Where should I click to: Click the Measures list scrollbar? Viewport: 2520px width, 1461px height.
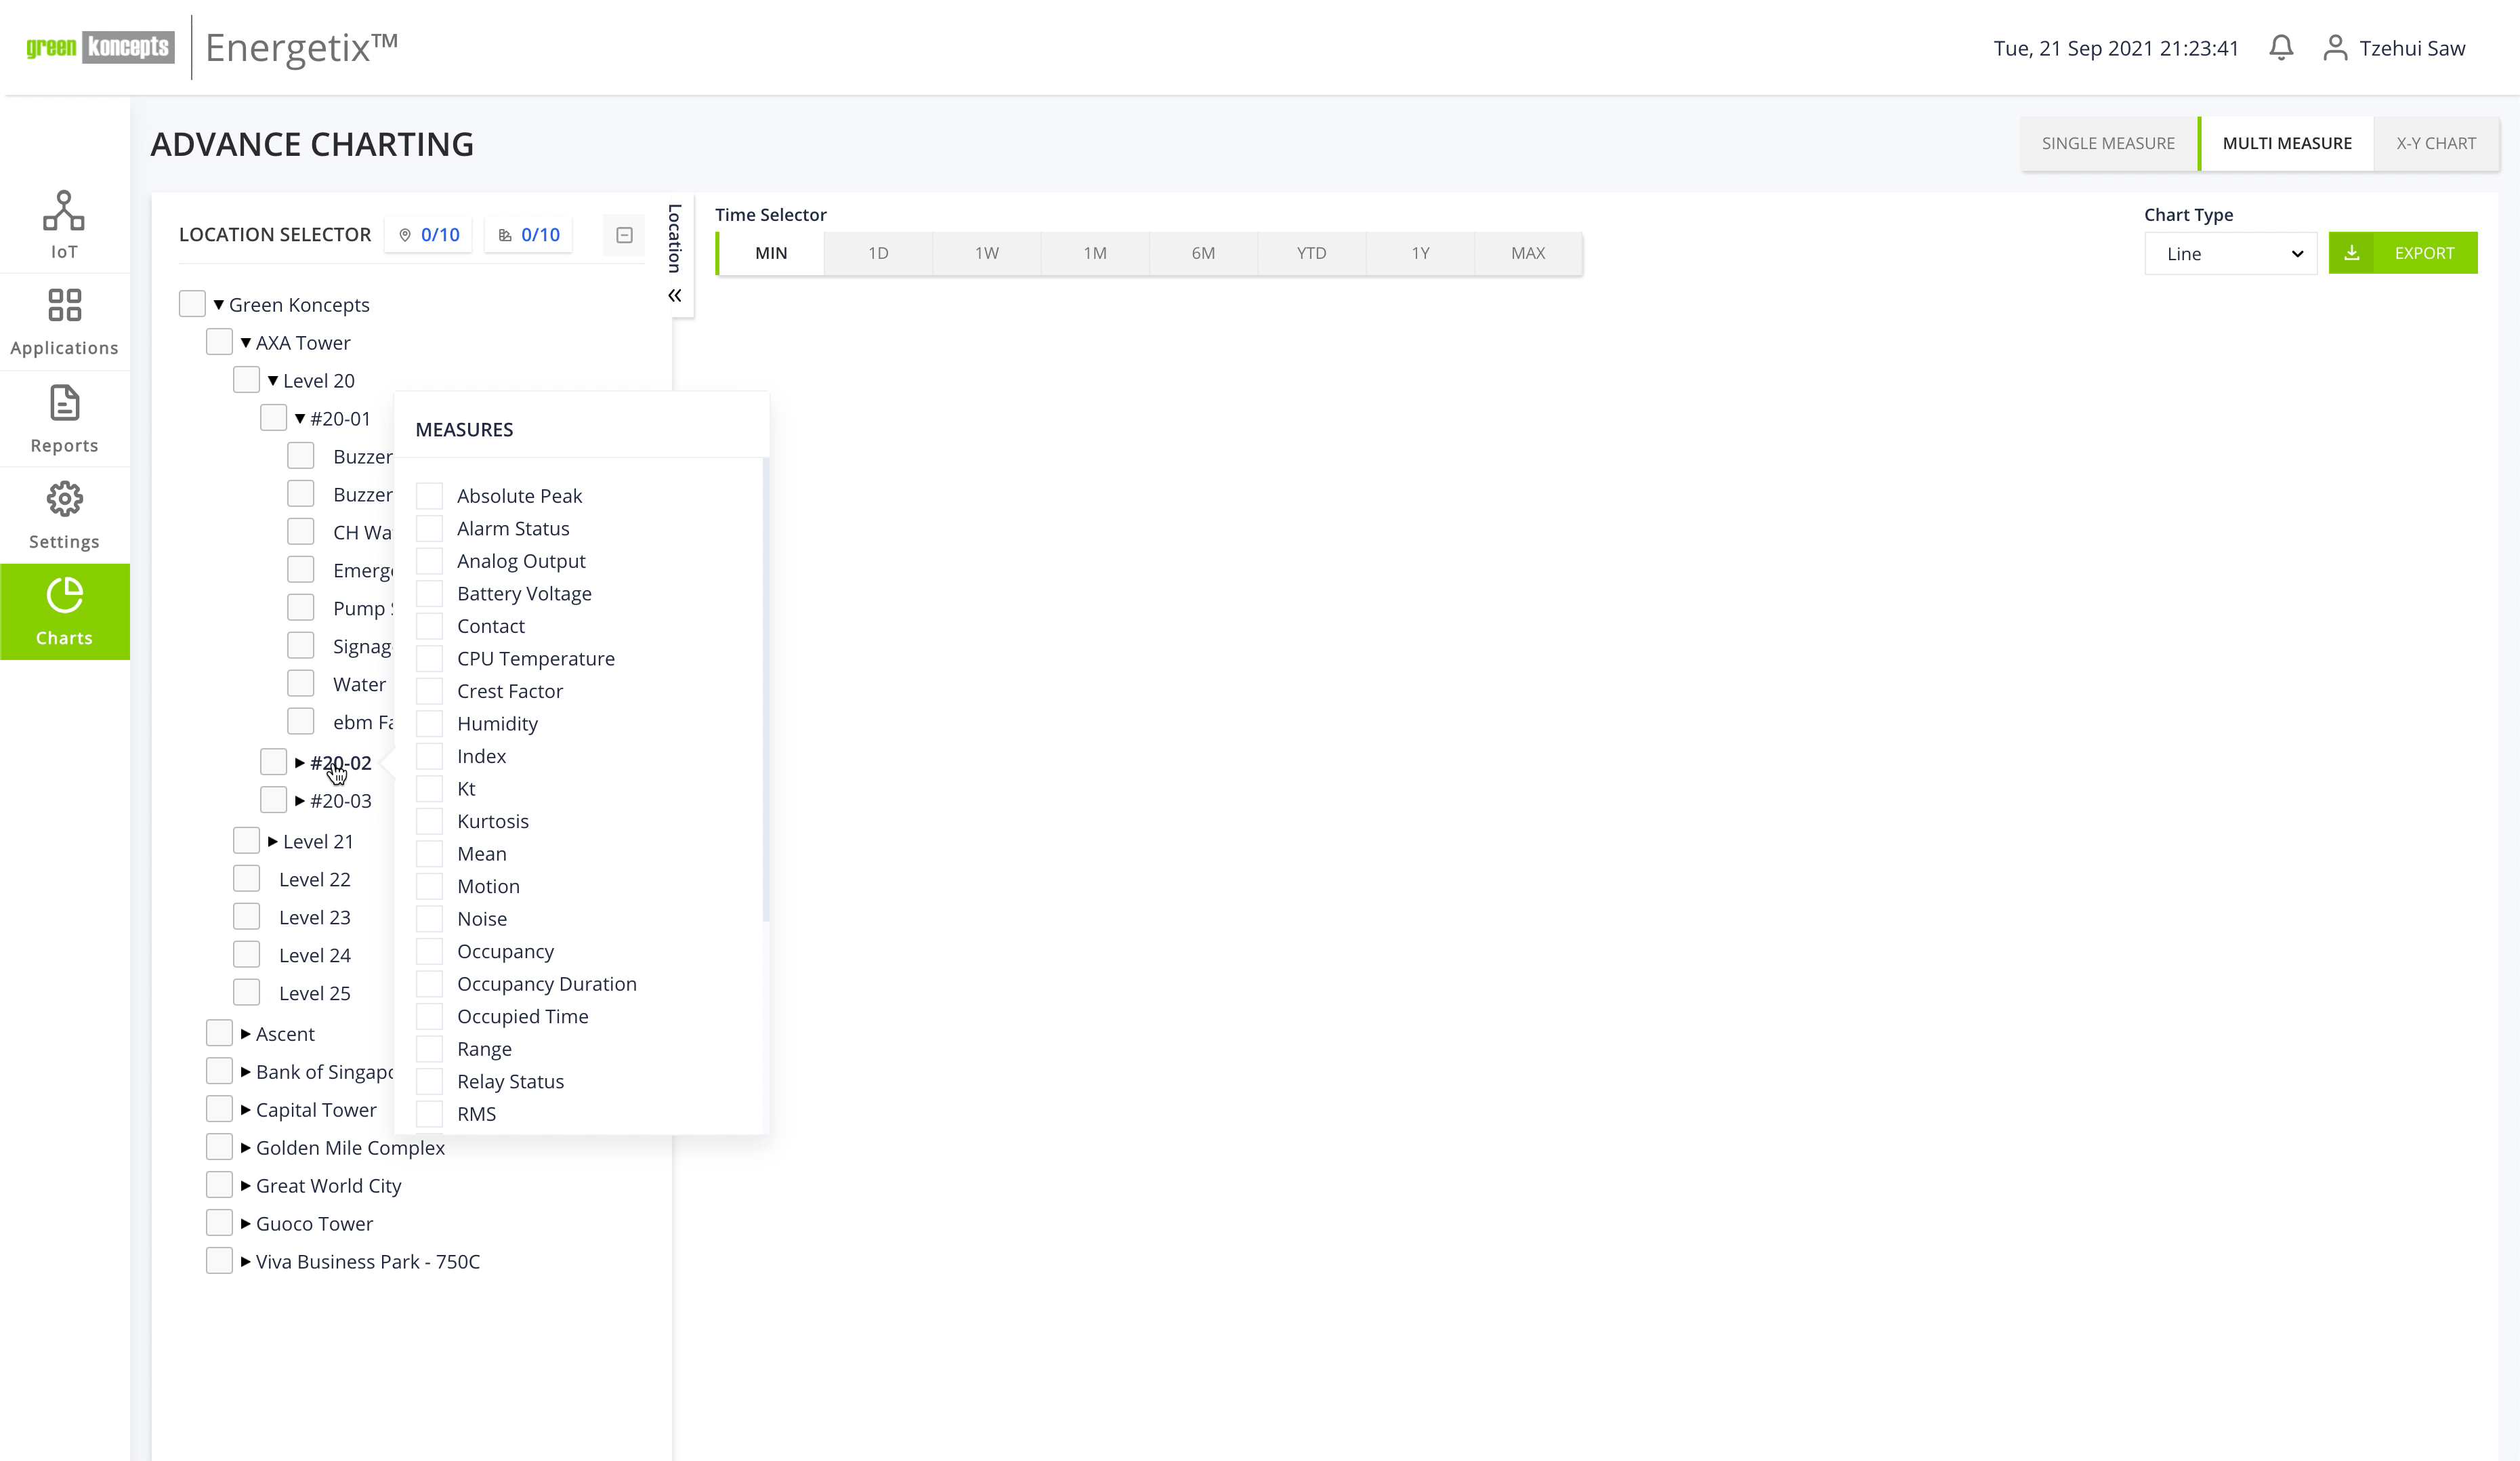(x=765, y=690)
